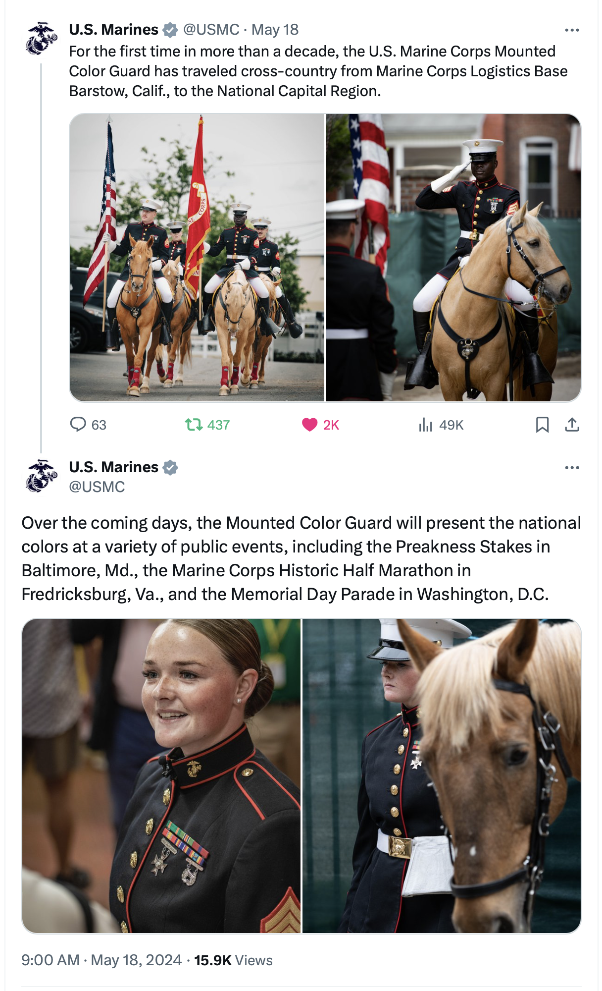Open the photo of the Marine beside the horse's head

tap(442, 776)
